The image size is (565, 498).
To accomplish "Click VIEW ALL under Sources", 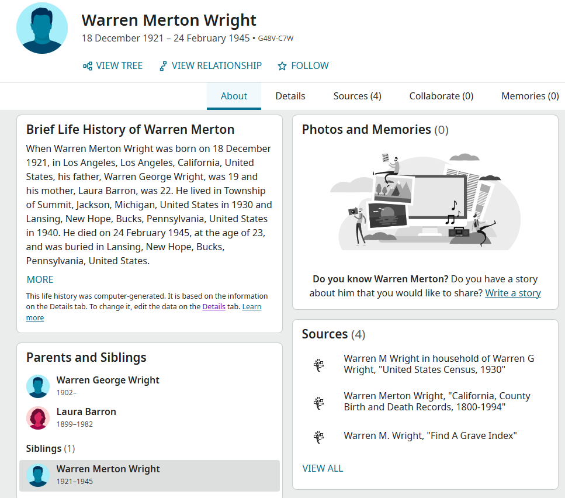I will (x=323, y=468).
